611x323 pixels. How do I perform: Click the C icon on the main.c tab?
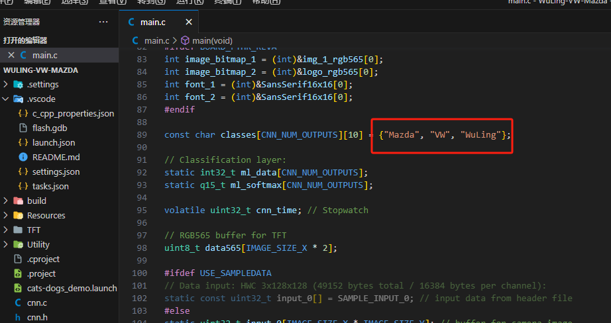131,23
